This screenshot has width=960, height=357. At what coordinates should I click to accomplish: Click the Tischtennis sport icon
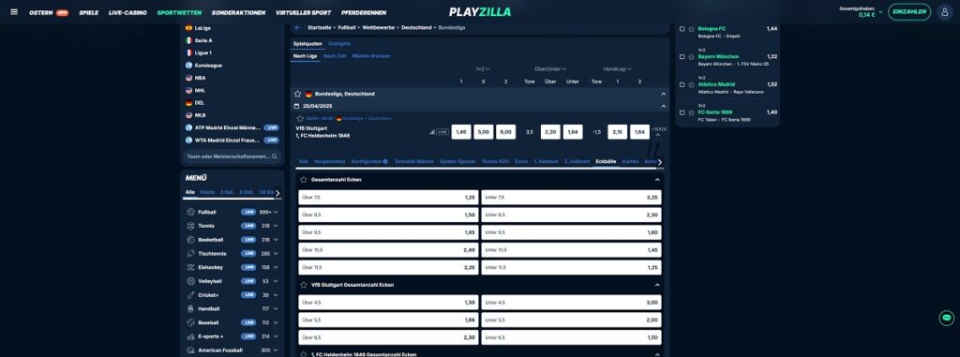click(190, 254)
